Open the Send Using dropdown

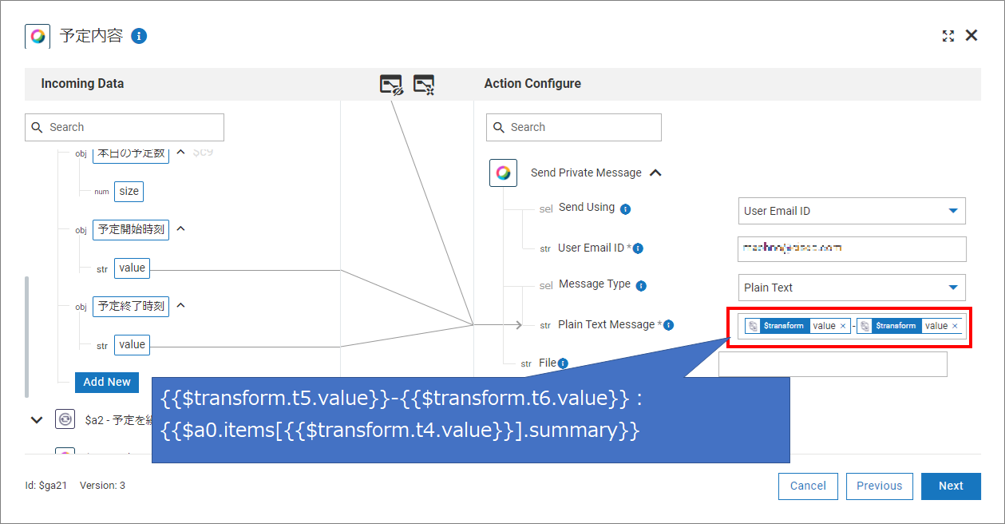point(852,211)
